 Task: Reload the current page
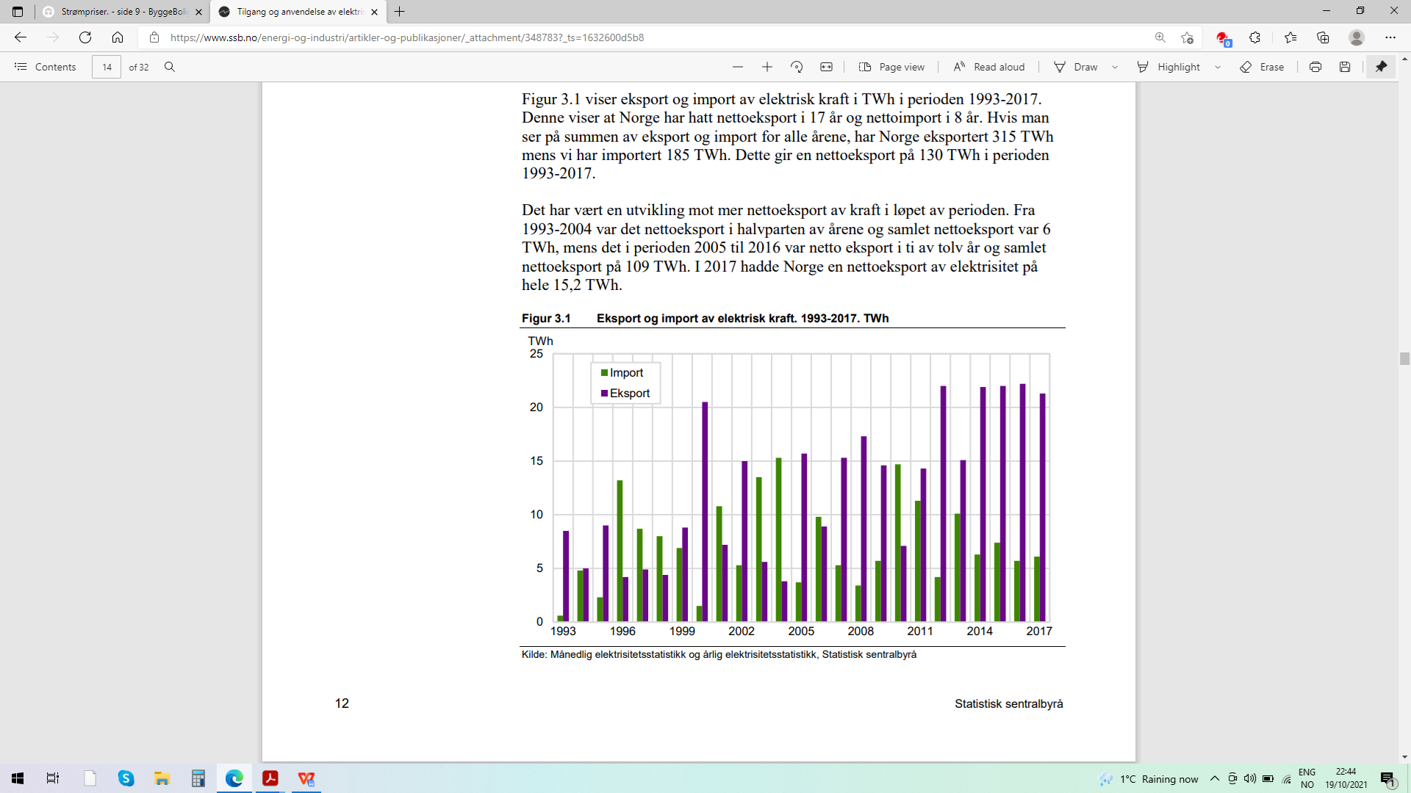pos(85,37)
